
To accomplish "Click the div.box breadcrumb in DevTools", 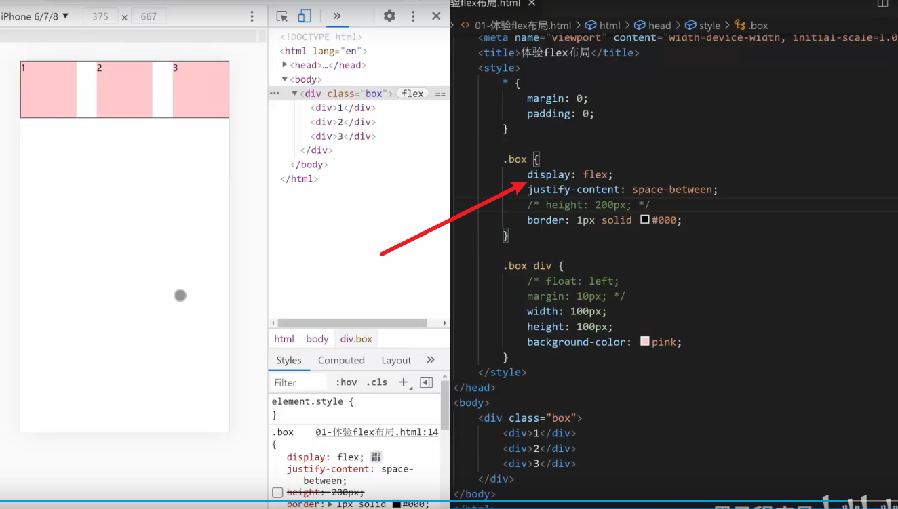I will tap(356, 339).
